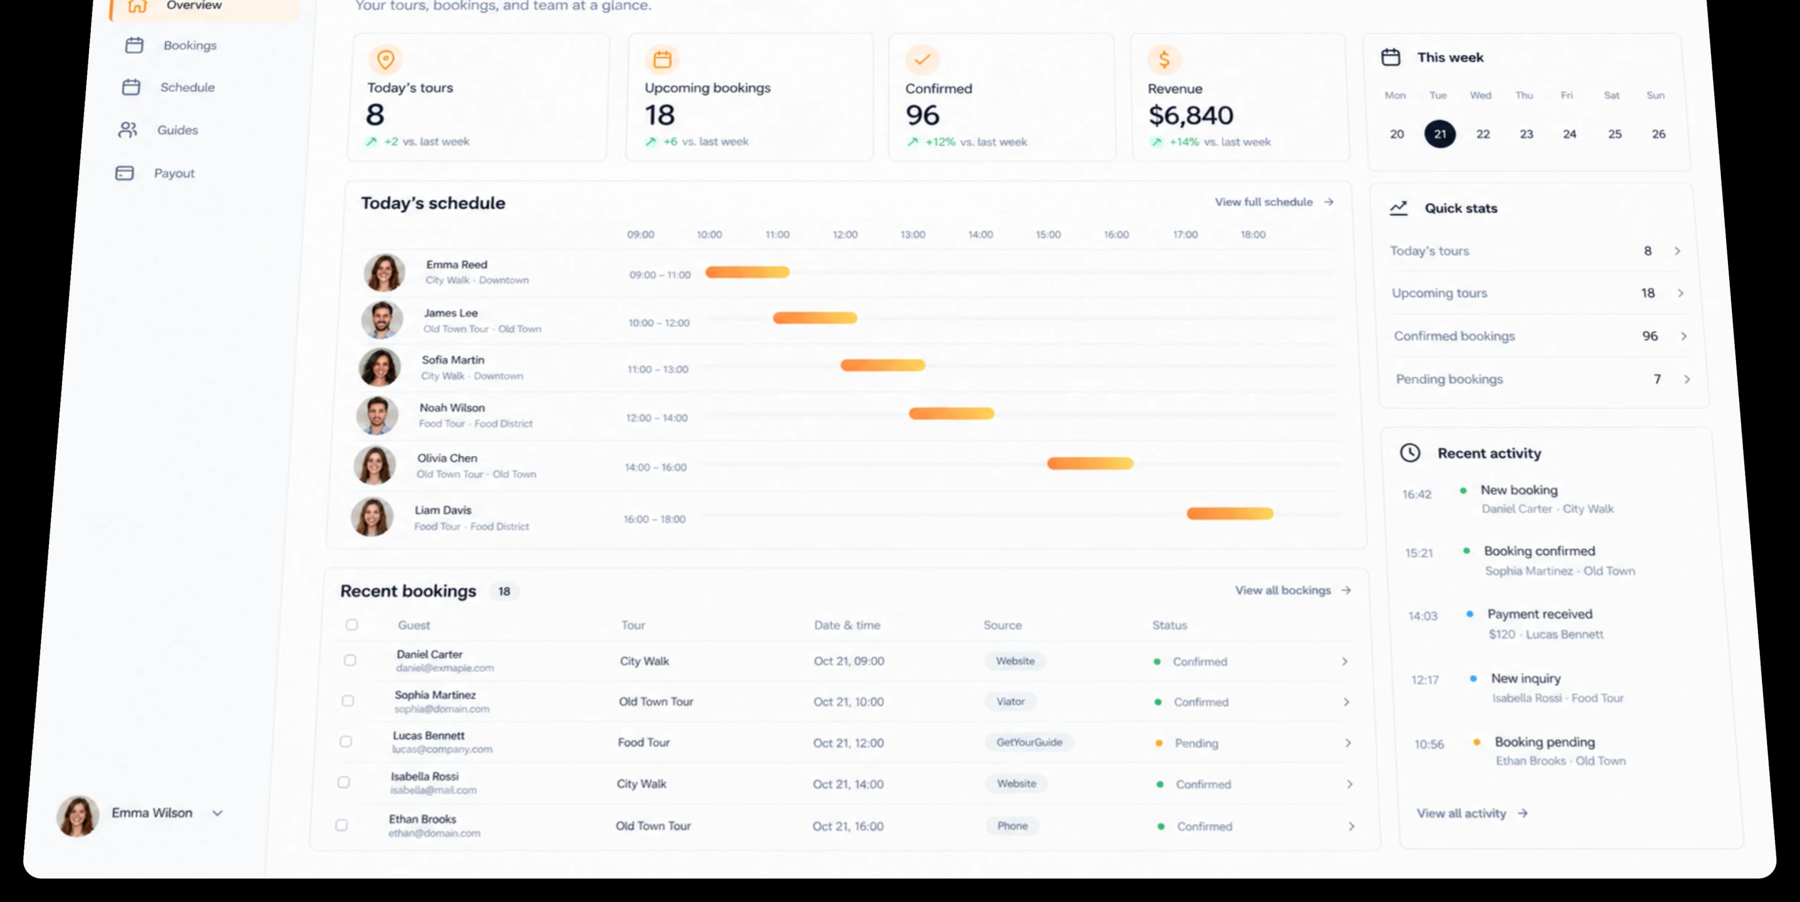
Task: Open the Daniel Carter booking row chevron
Action: tap(1344, 661)
